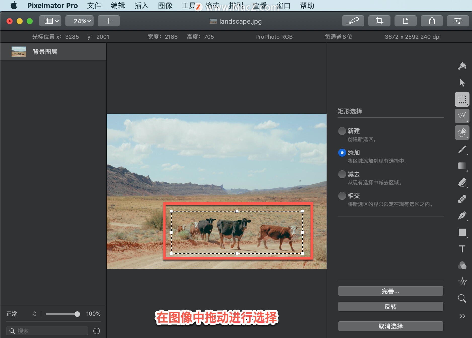
Task: Open the layer filter icon
Action: tap(97, 331)
